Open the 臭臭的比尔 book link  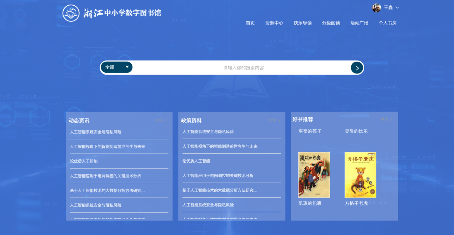[x=356, y=131]
